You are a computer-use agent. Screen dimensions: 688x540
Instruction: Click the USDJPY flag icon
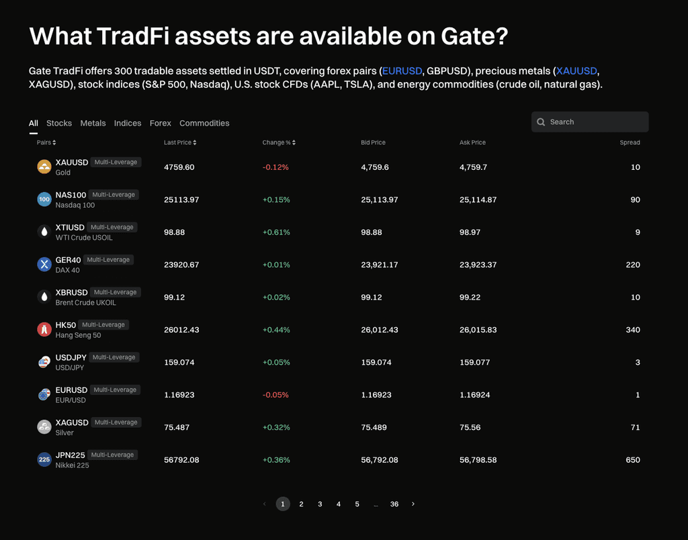pos(44,362)
